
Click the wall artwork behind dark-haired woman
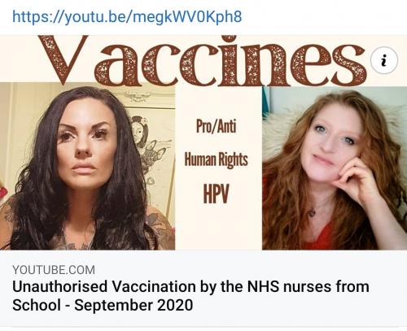click(152, 144)
